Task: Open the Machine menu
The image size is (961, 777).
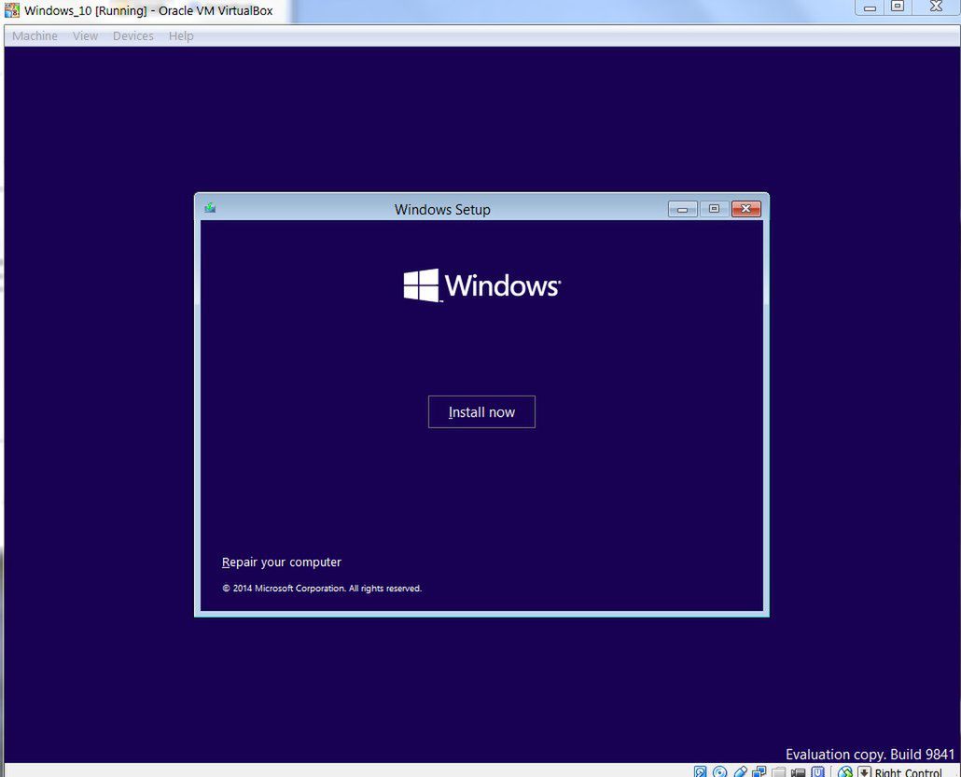Action: [35, 36]
